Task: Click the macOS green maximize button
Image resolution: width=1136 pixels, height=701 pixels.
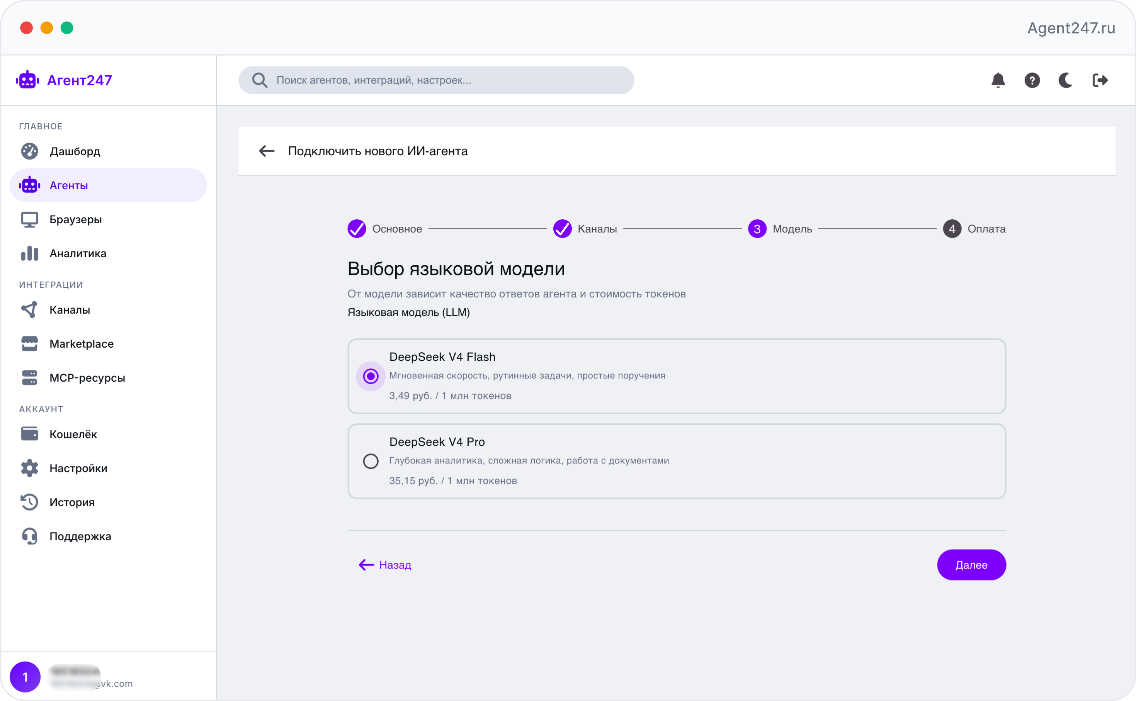Action: (67, 28)
